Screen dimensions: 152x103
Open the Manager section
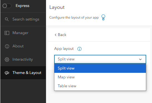[x=23, y=33]
